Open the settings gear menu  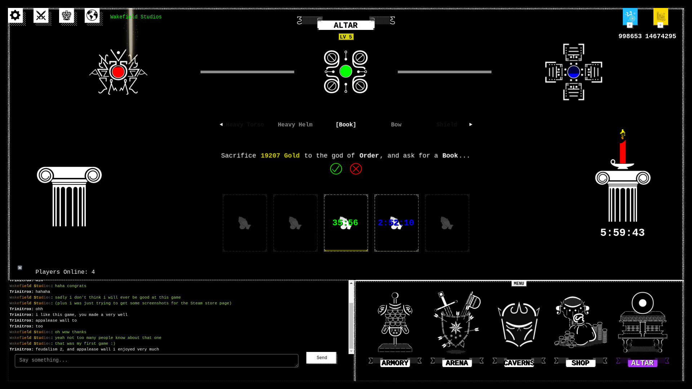coord(15,15)
